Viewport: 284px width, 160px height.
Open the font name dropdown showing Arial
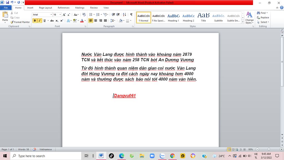51,14
